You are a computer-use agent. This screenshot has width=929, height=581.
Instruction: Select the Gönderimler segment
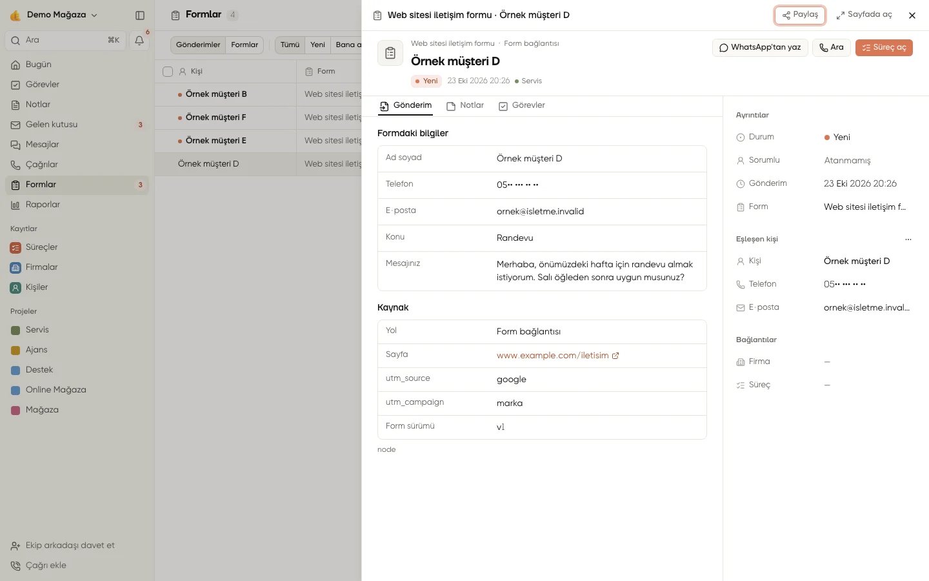(198, 45)
